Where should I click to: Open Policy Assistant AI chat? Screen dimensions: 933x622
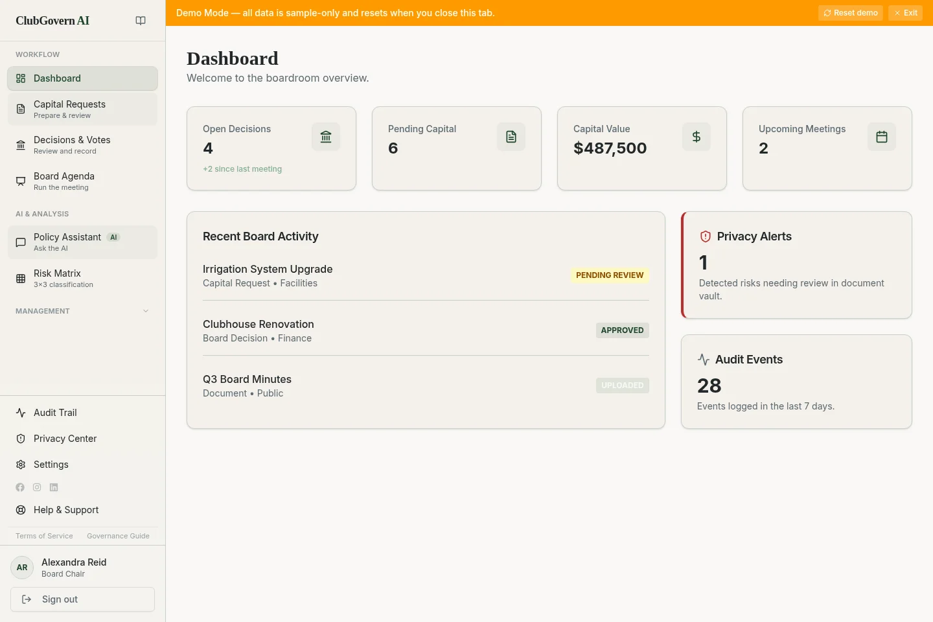[83, 242]
